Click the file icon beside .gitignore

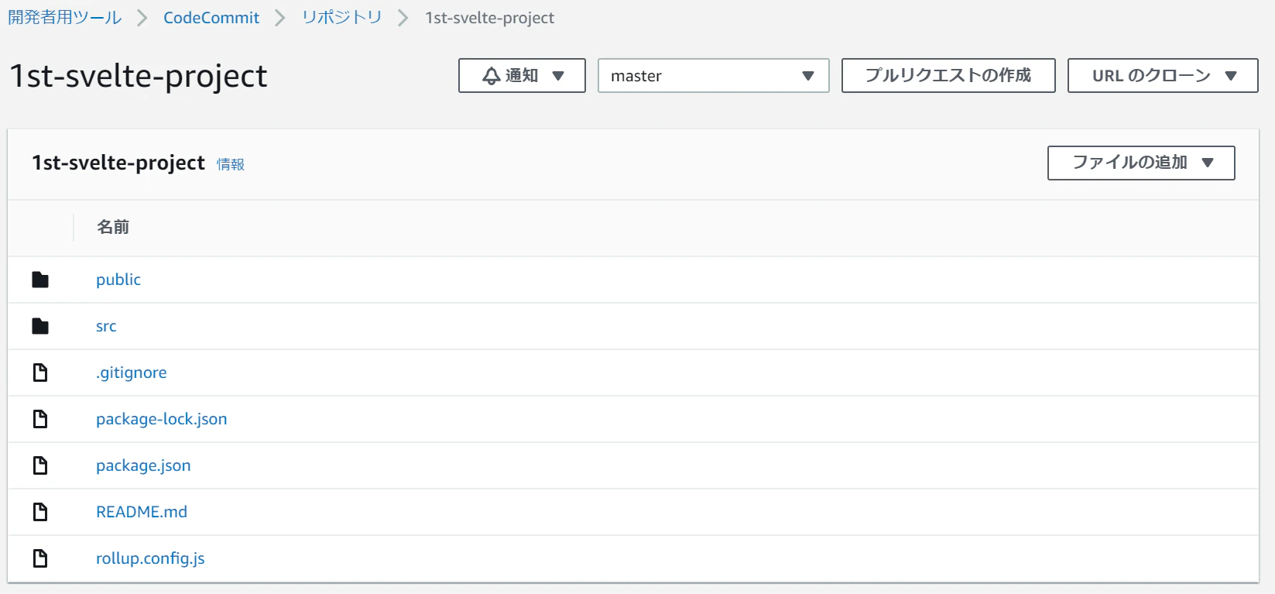(x=40, y=373)
